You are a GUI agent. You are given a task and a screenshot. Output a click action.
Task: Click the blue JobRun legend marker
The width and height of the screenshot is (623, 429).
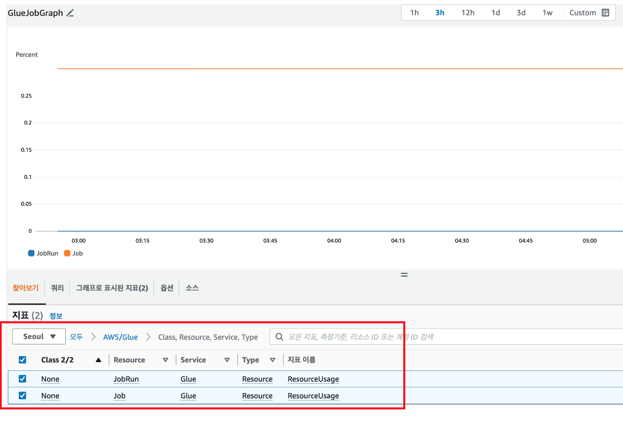31,253
